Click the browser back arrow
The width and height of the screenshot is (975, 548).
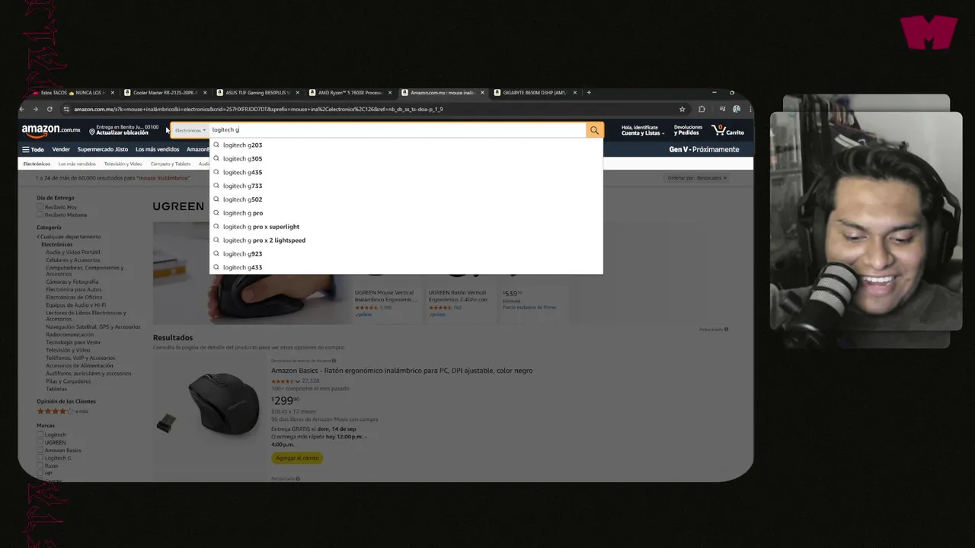coord(22,110)
